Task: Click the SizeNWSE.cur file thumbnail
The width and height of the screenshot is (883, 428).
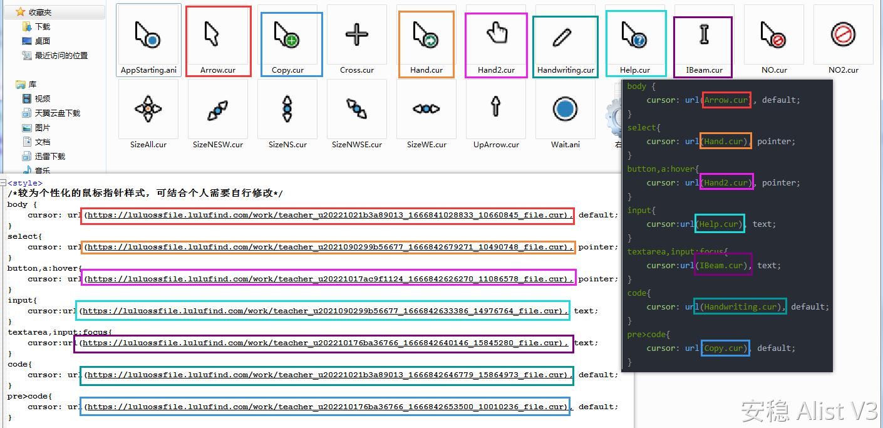Action: (x=357, y=109)
